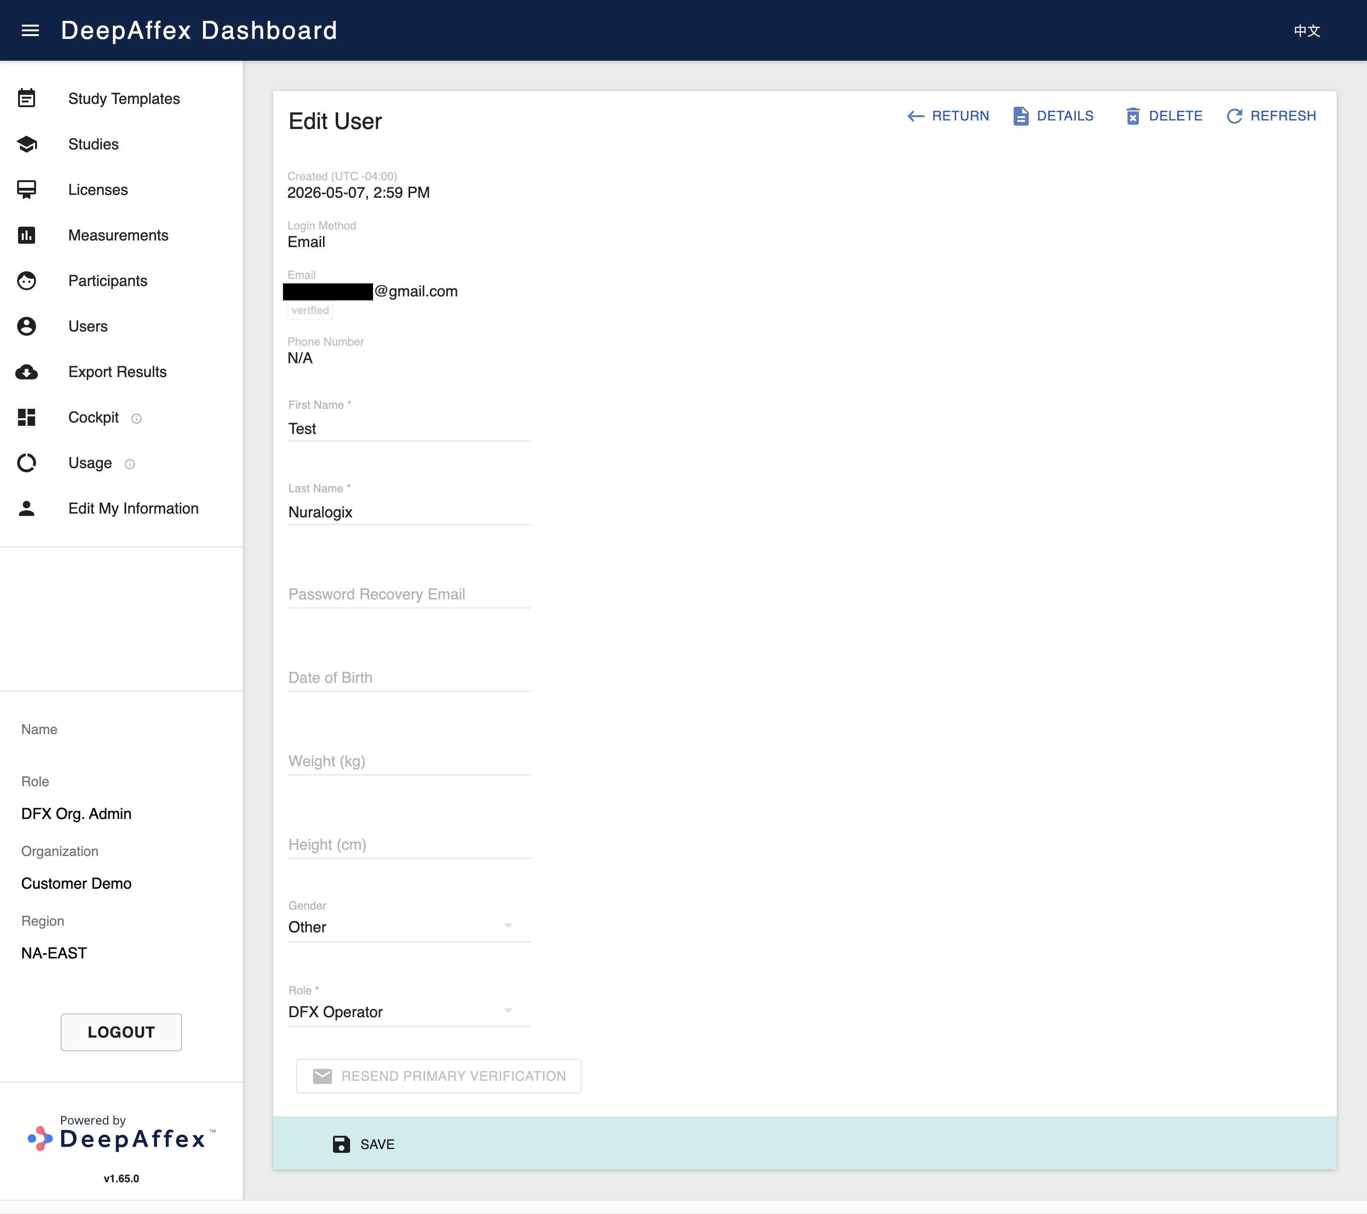The width and height of the screenshot is (1367, 1214).
Task: Click the Export Results cloud download icon
Action: pos(27,372)
